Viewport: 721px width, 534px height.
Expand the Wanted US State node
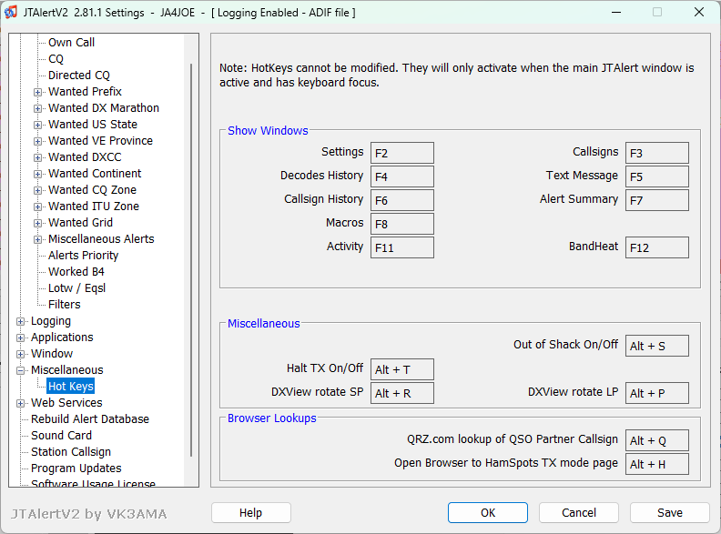coord(37,125)
